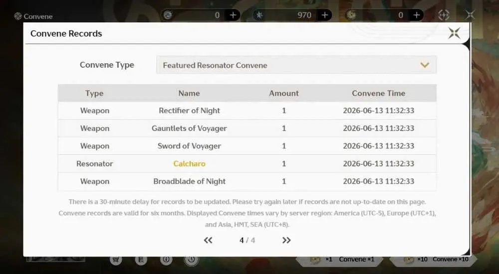Select the Rectifier of Night row name

coord(189,111)
